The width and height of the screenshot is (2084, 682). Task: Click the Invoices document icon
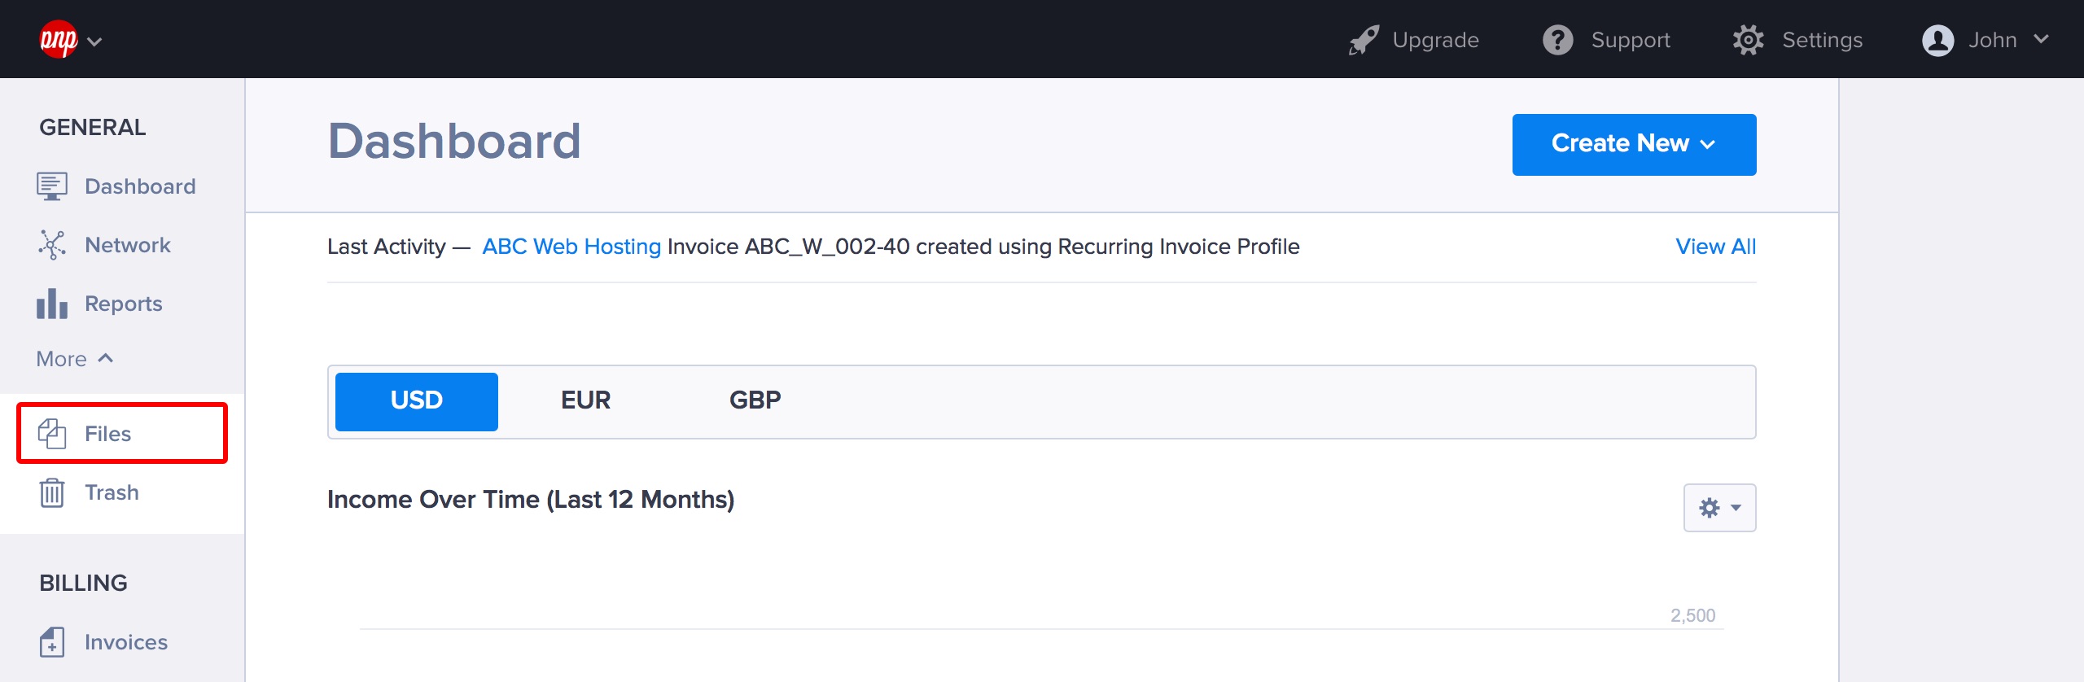(x=52, y=642)
